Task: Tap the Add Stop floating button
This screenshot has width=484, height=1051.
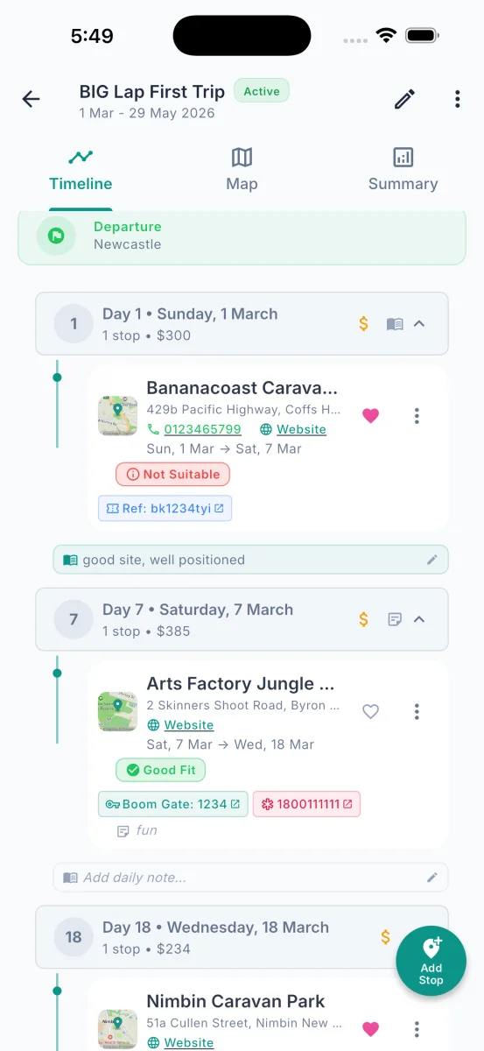Action: point(431,961)
